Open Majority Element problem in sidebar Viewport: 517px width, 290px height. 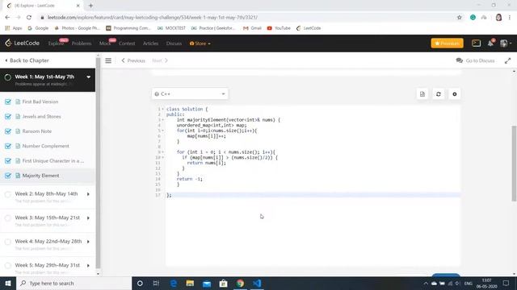tap(41, 176)
